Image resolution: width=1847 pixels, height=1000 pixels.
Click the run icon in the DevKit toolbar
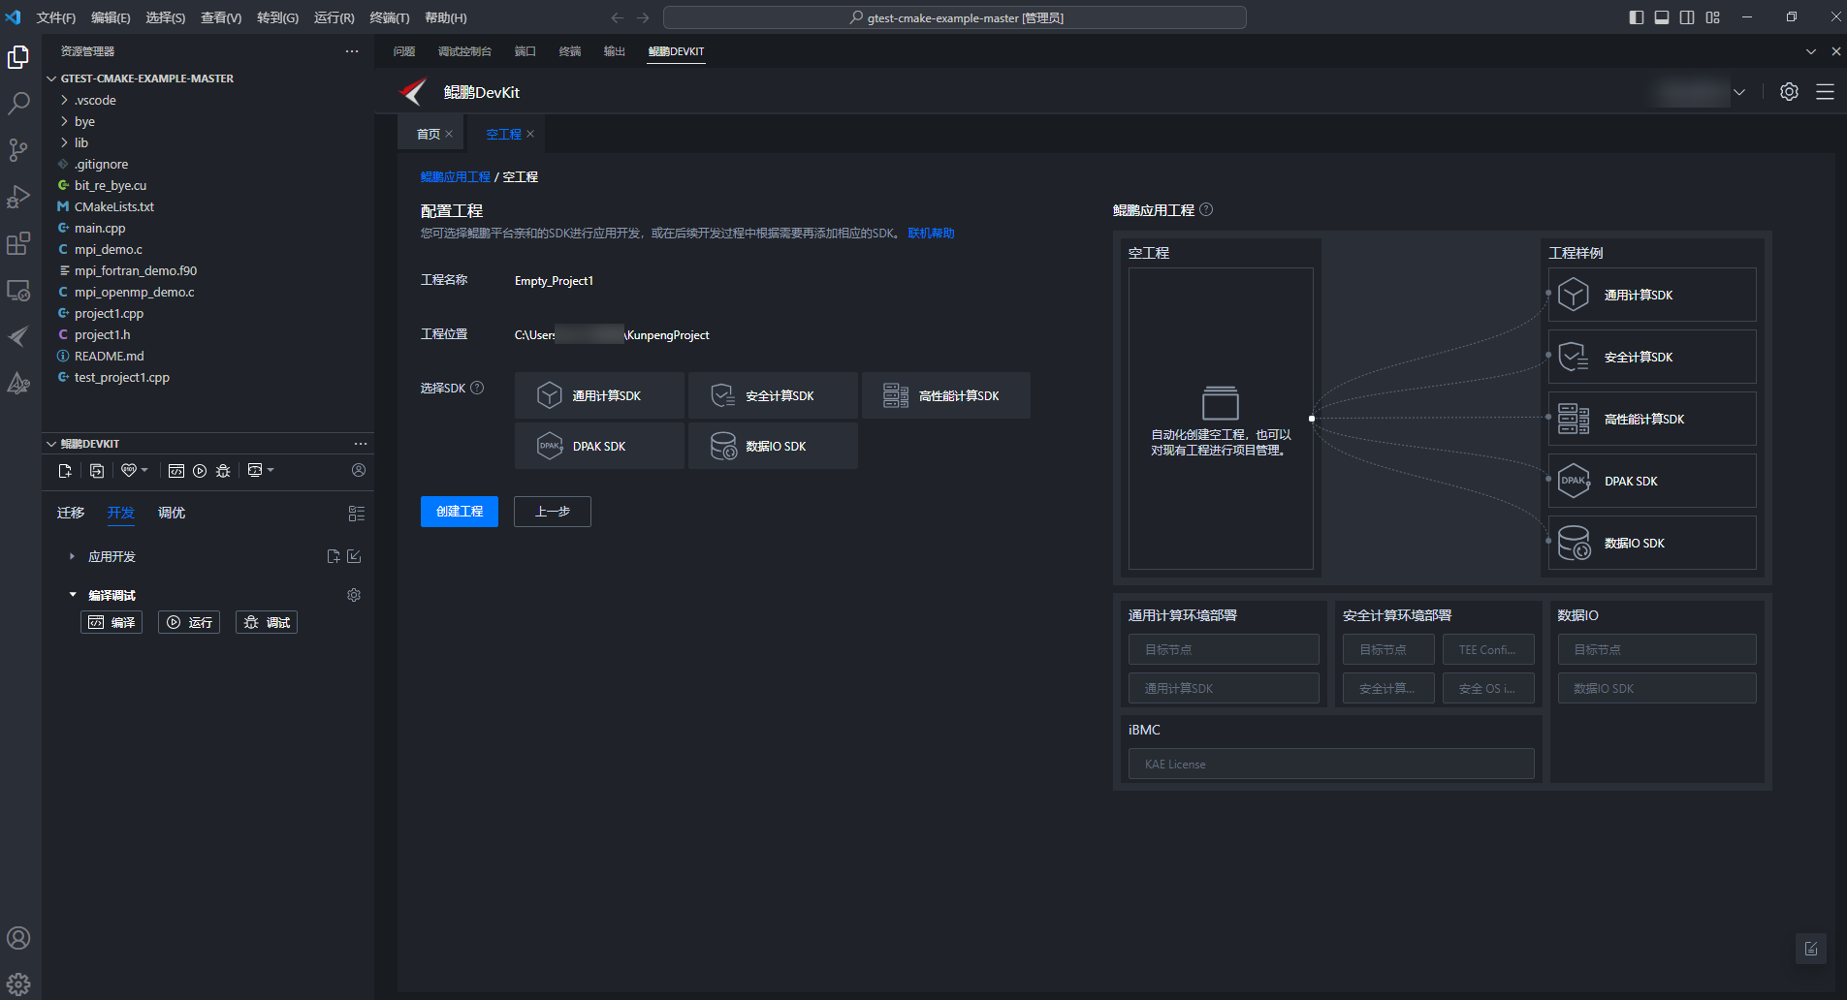[x=200, y=471]
